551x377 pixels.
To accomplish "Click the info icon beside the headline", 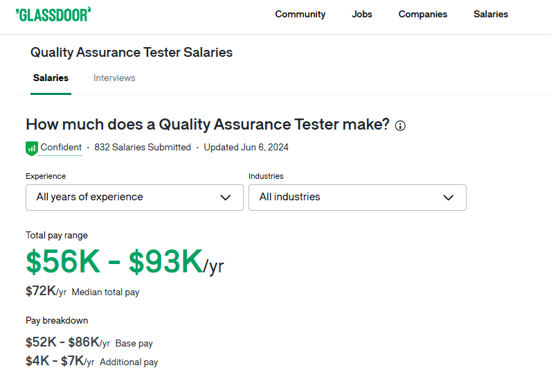I will tap(400, 125).
